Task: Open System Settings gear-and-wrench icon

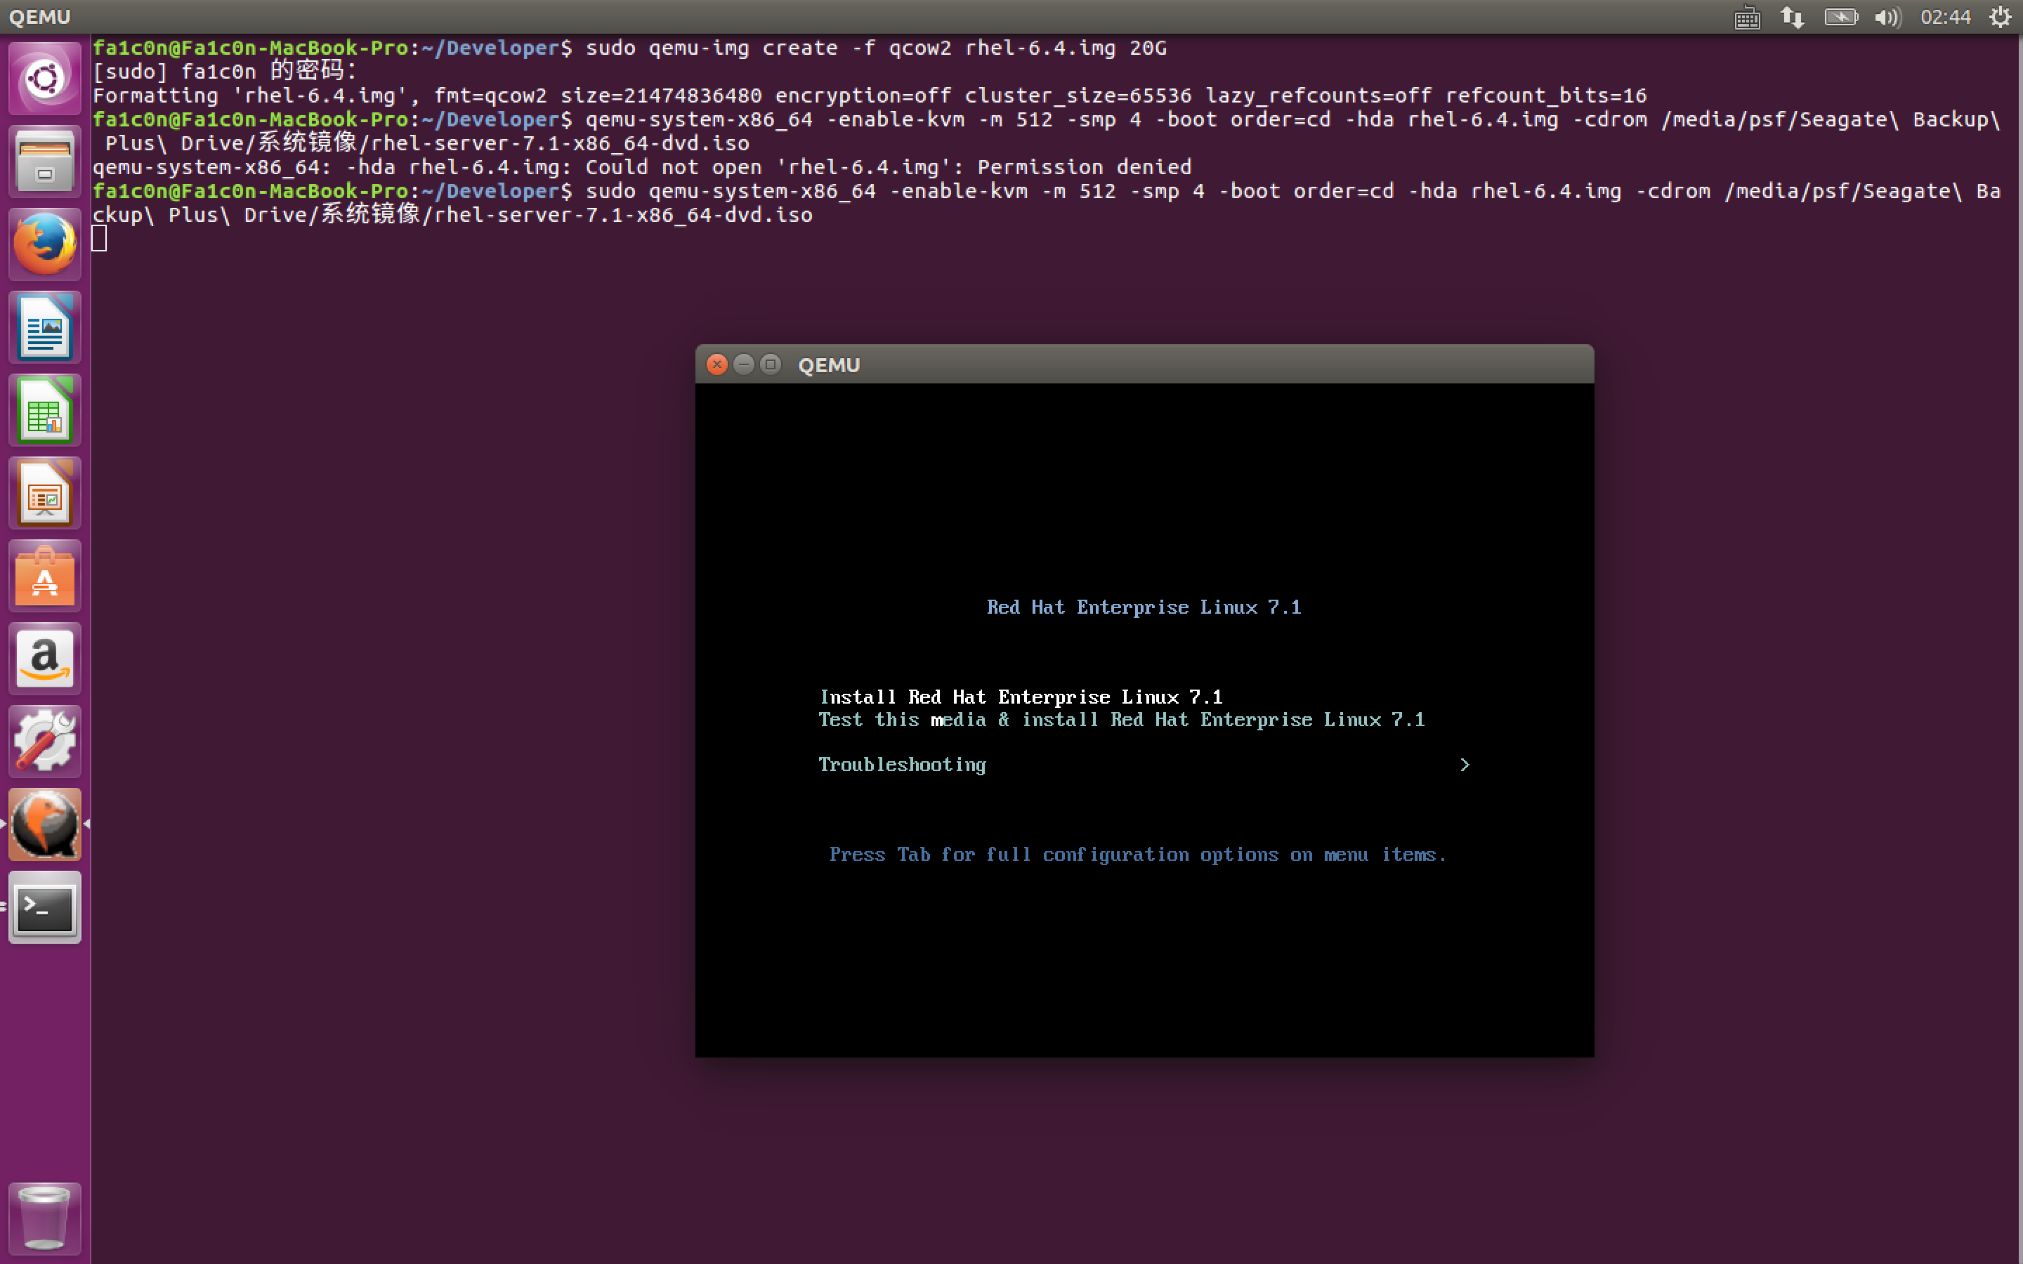Action: (44, 741)
